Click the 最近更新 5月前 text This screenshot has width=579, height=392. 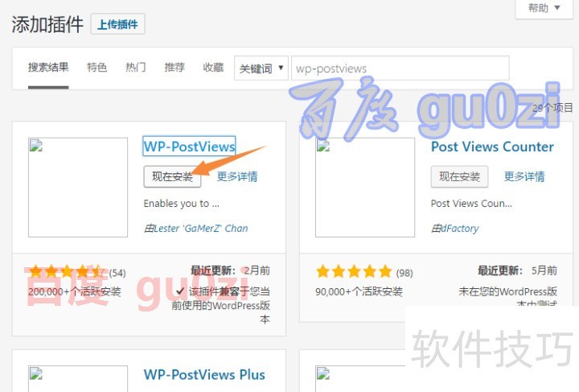pyautogui.click(x=517, y=270)
